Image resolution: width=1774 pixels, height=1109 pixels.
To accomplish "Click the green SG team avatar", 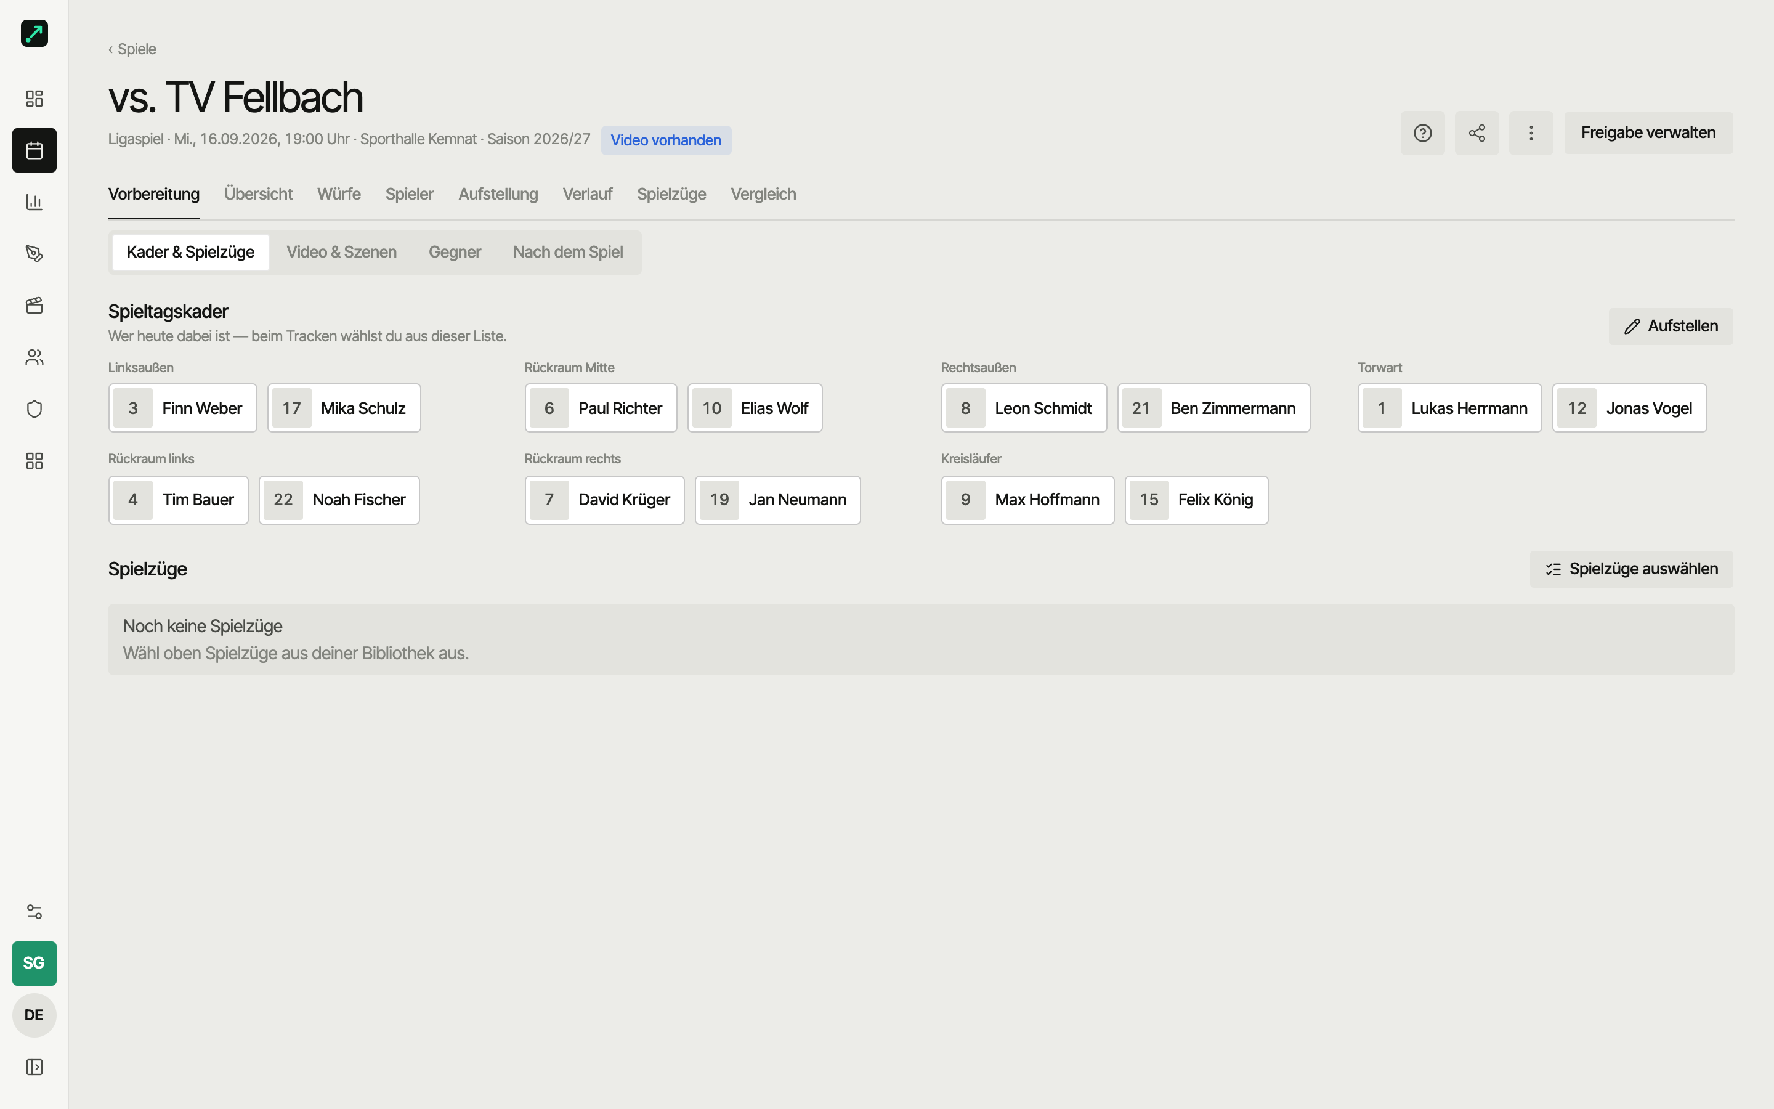I will pyautogui.click(x=34, y=963).
